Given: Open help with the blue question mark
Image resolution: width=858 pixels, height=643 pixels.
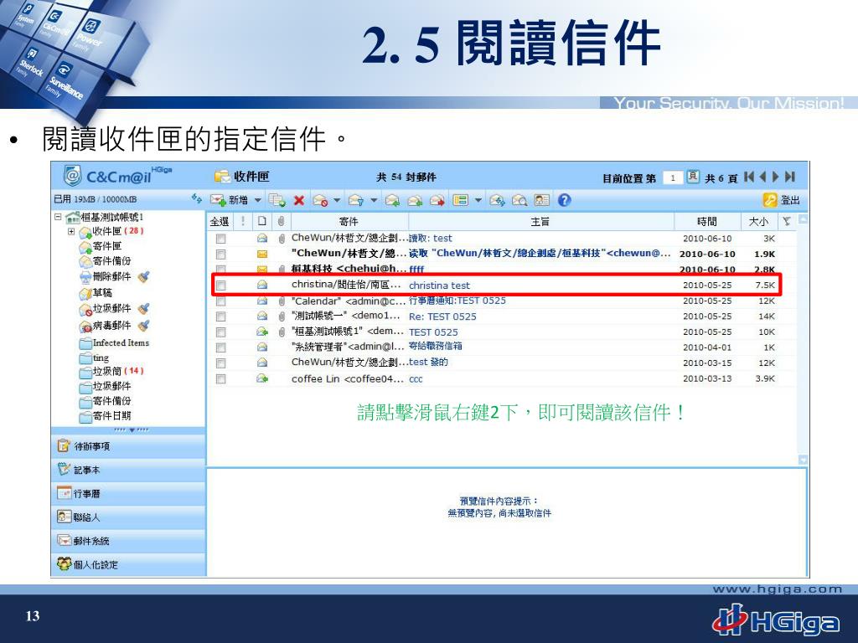Looking at the screenshot, I should pyautogui.click(x=564, y=200).
